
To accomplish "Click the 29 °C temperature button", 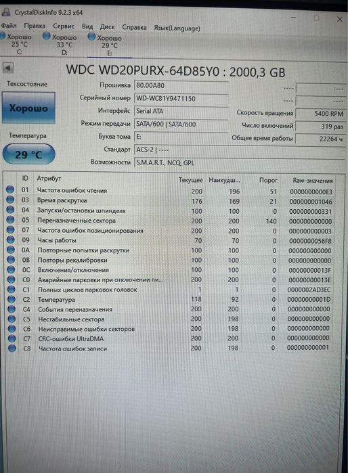I will [x=28, y=154].
